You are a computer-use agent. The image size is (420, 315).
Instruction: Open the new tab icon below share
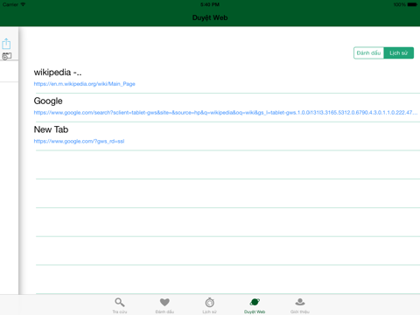click(x=7, y=56)
